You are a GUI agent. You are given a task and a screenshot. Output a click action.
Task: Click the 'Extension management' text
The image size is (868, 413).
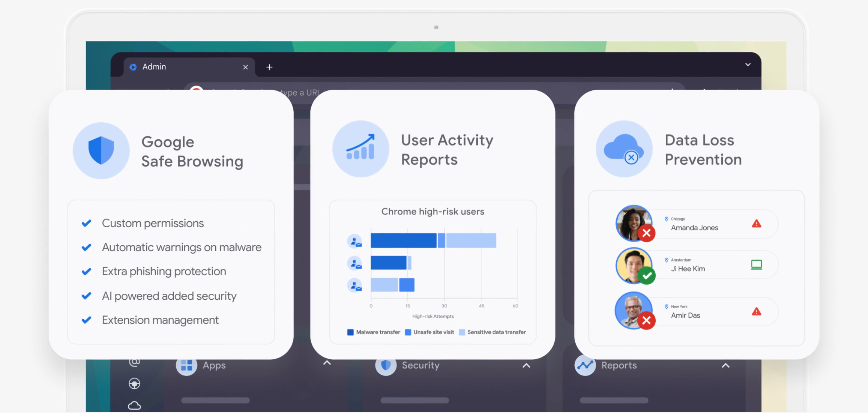point(160,320)
